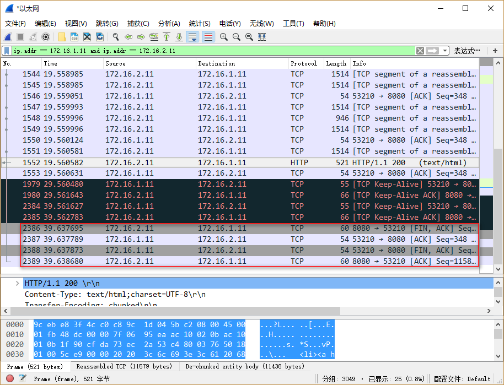Jump to the last packet
This screenshot has height=385, width=504.
pyautogui.click(x=179, y=37)
